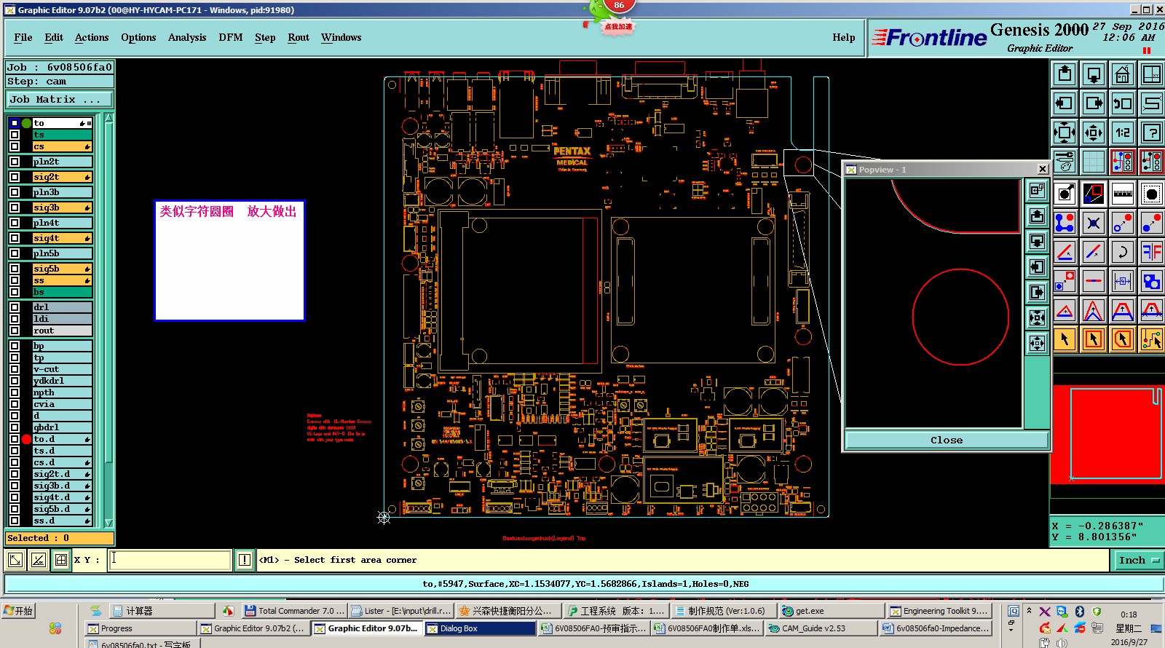
Task: Click the 1:2 scale icon
Action: [x=1123, y=133]
